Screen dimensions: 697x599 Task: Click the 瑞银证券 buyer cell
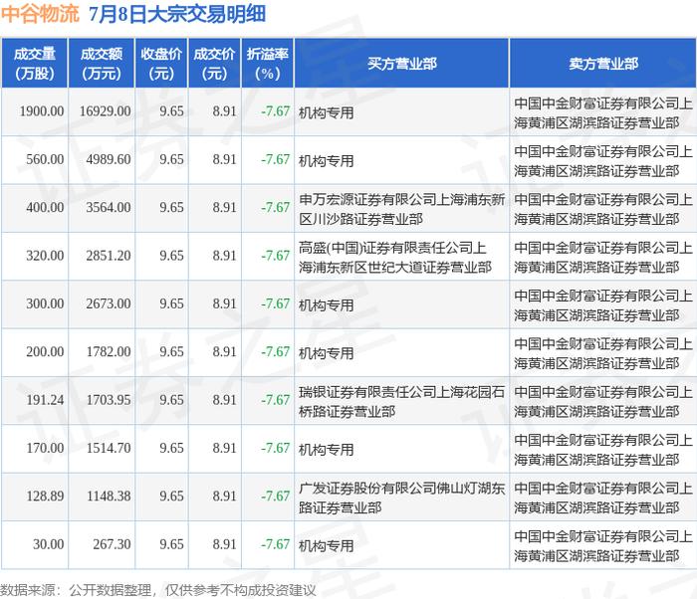[x=402, y=402]
